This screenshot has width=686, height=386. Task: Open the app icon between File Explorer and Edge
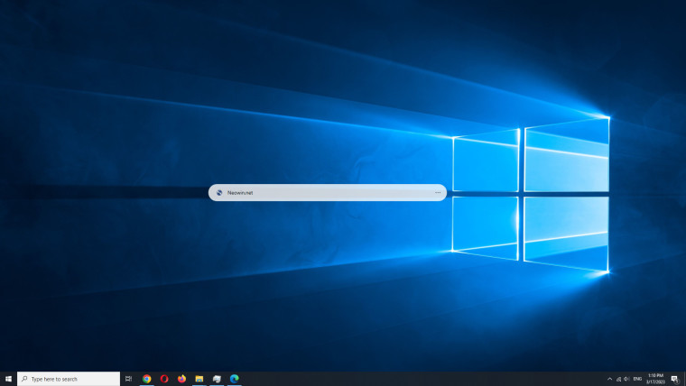coord(217,379)
